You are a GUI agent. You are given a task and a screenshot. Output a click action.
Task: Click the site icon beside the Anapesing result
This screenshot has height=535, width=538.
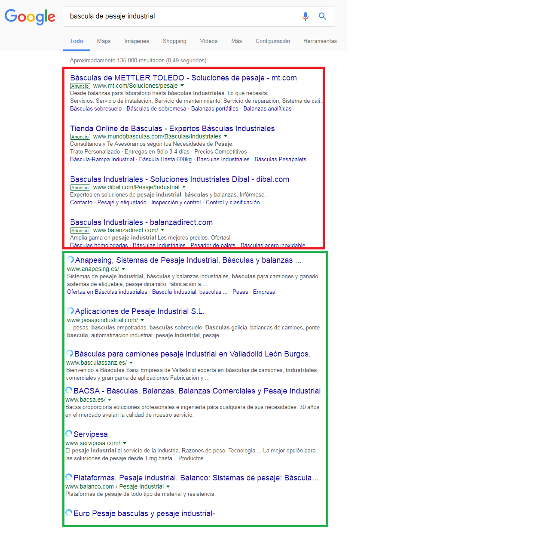click(70, 259)
